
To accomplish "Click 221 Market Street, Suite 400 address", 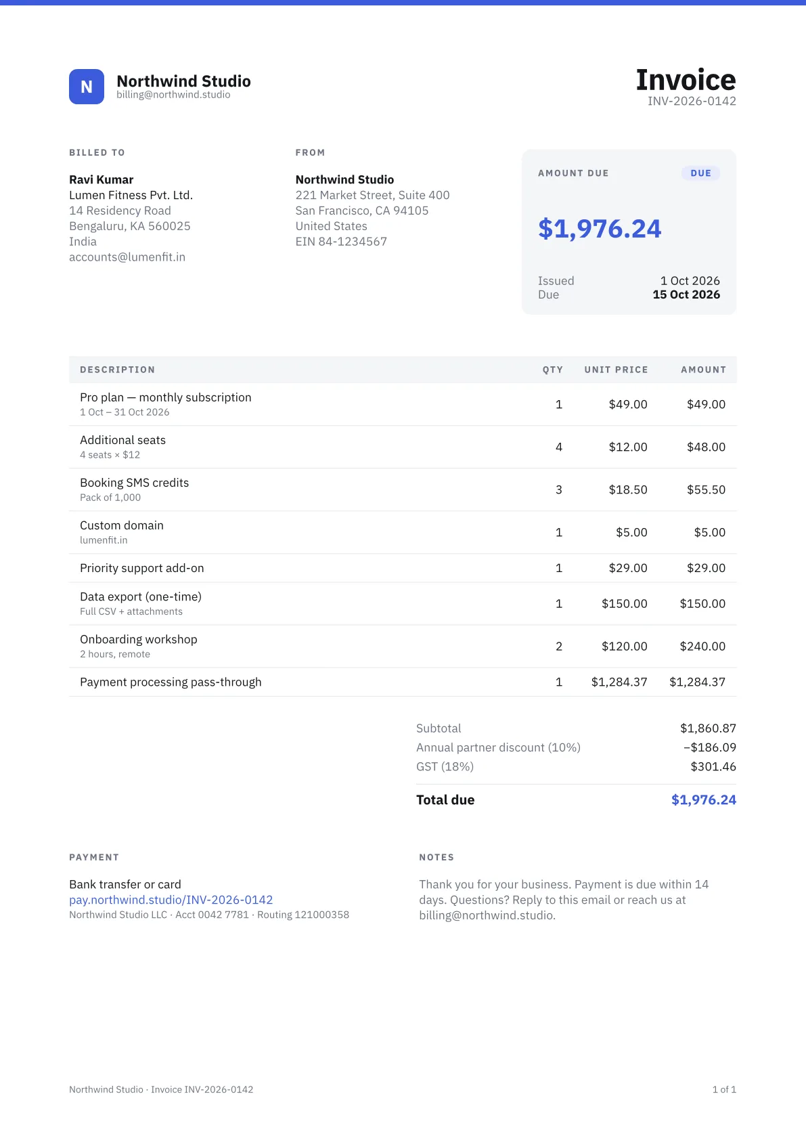I will coord(372,195).
